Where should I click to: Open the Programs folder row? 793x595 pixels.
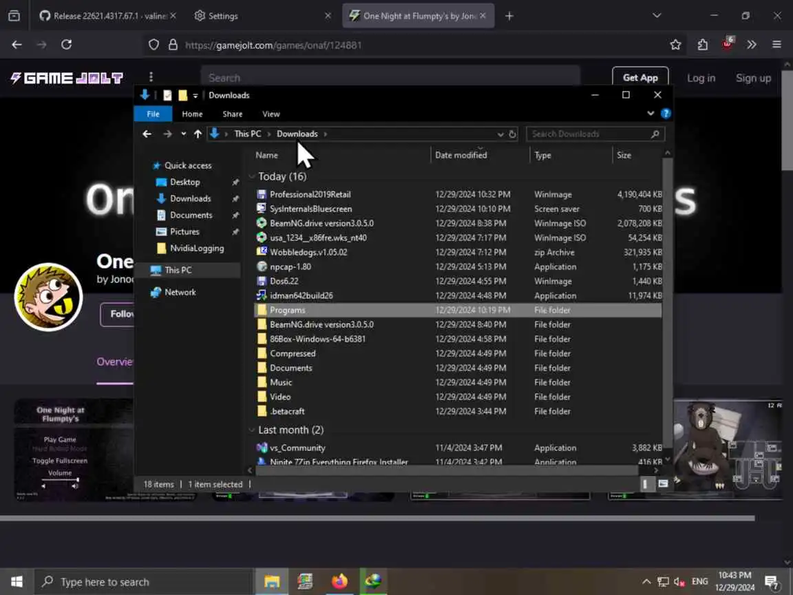point(458,310)
